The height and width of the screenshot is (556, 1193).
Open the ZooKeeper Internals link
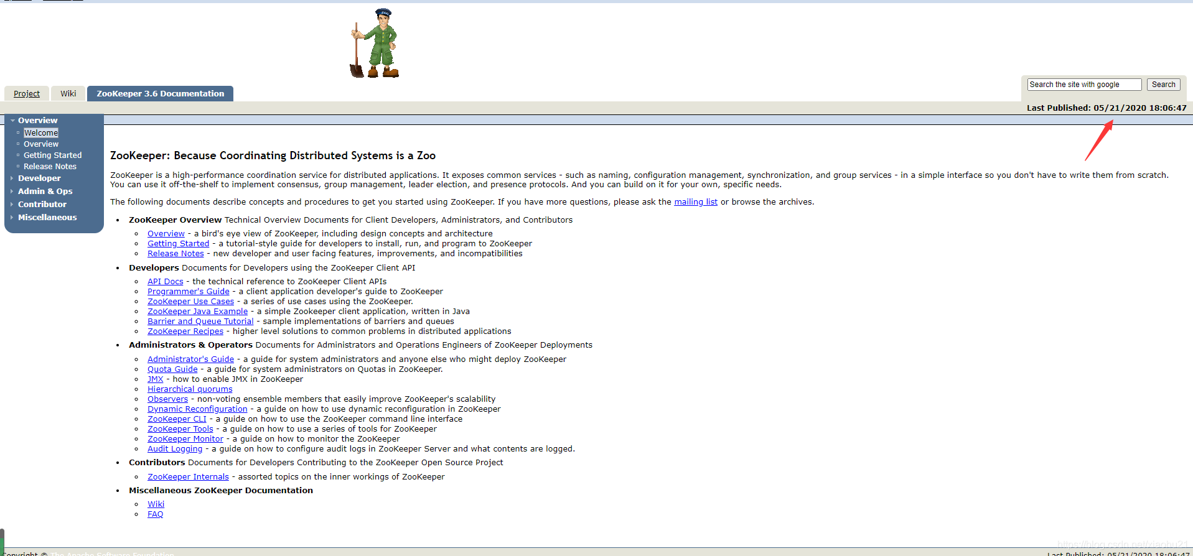point(188,477)
